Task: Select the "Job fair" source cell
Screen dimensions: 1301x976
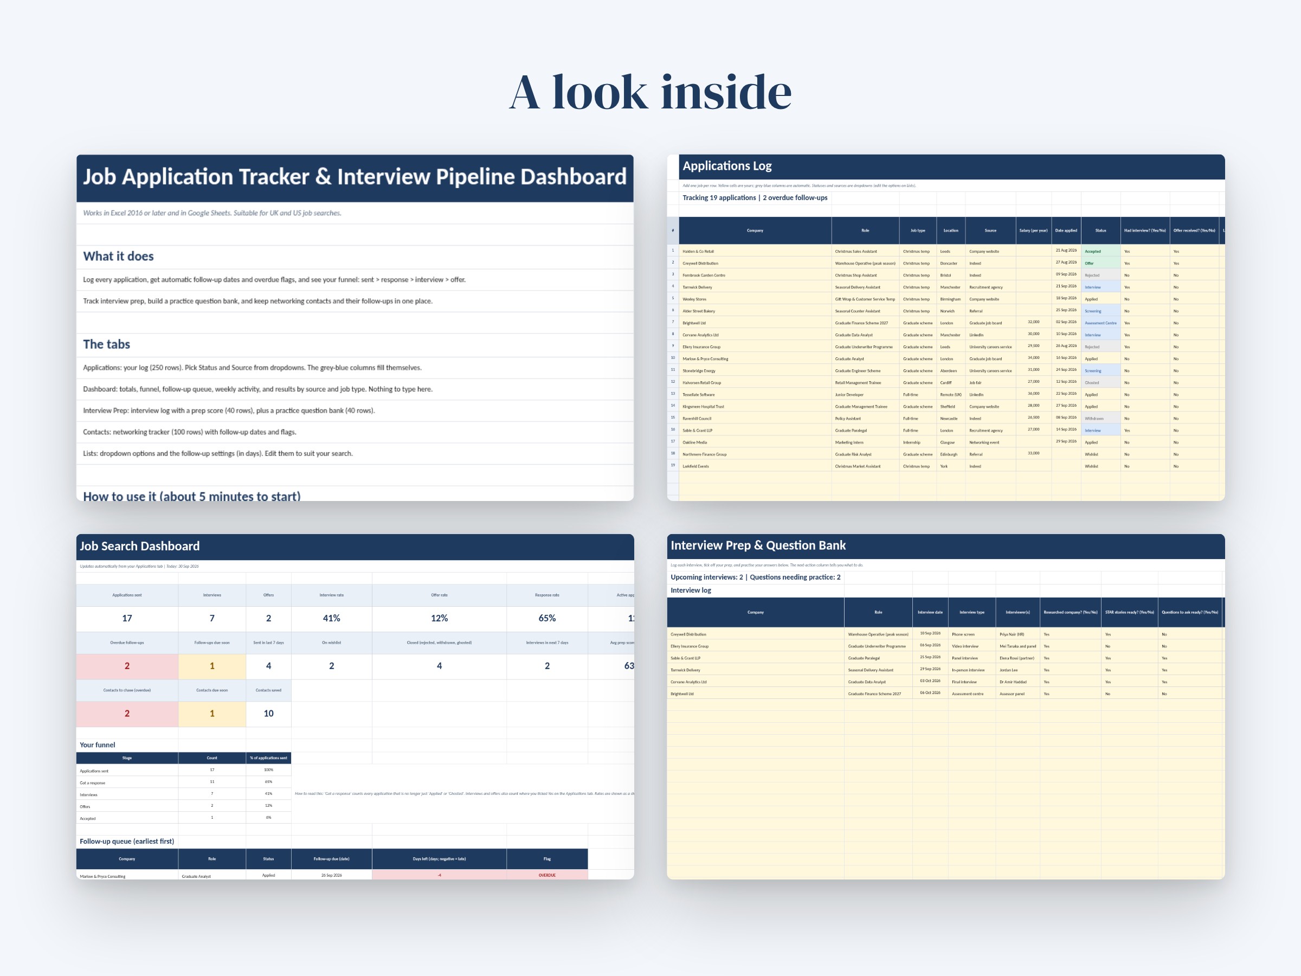Action: [990, 382]
